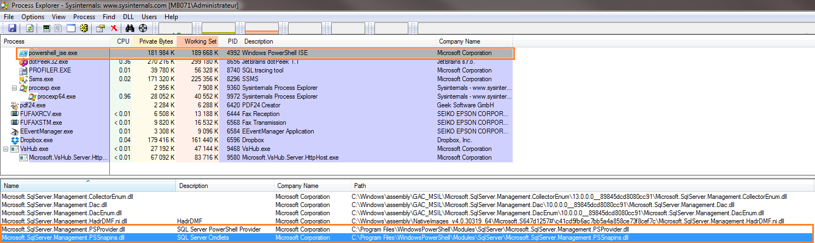The image size is (815, 243).
Task: Open the DLL menu
Action: pyautogui.click(x=128, y=17)
